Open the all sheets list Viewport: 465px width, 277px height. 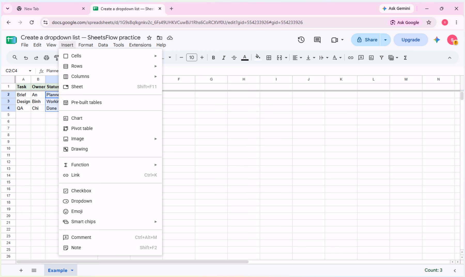[x=34, y=270]
